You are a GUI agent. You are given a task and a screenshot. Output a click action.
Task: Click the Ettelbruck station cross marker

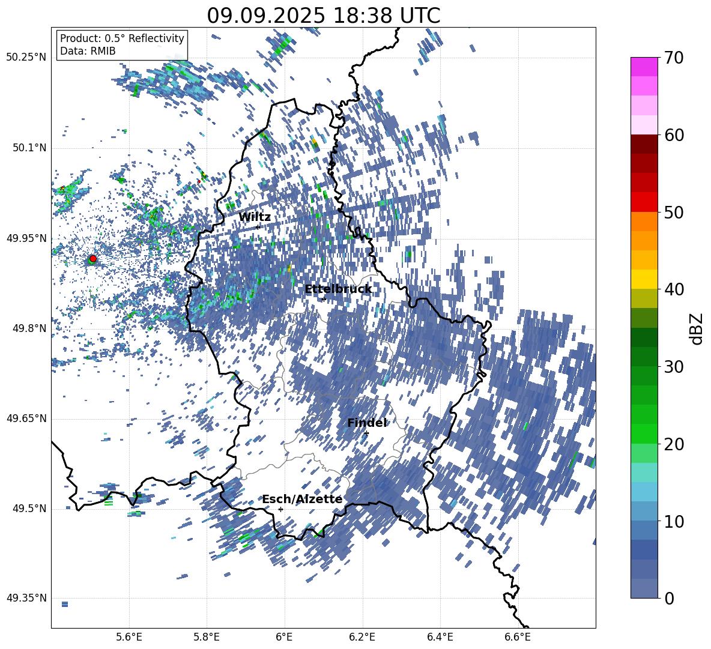click(x=324, y=299)
